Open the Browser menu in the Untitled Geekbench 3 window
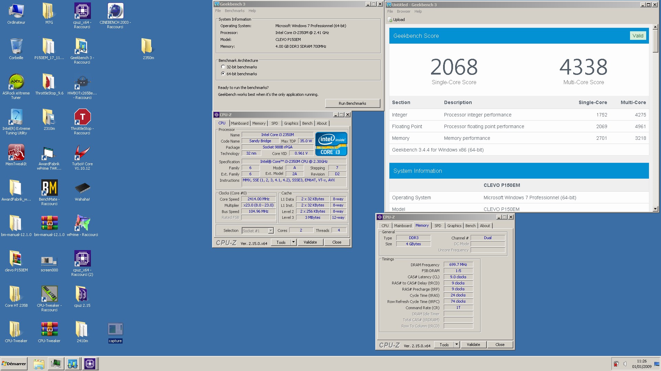Screen dimensions: 661x371 pyautogui.click(x=403, y=11)
